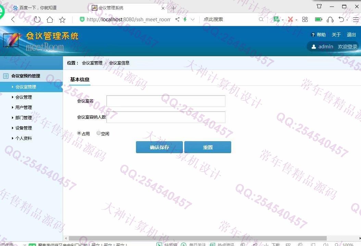Select the 会议管理系统 browser tab
This screenshot has height=246, width=361.
click(128, 8)
